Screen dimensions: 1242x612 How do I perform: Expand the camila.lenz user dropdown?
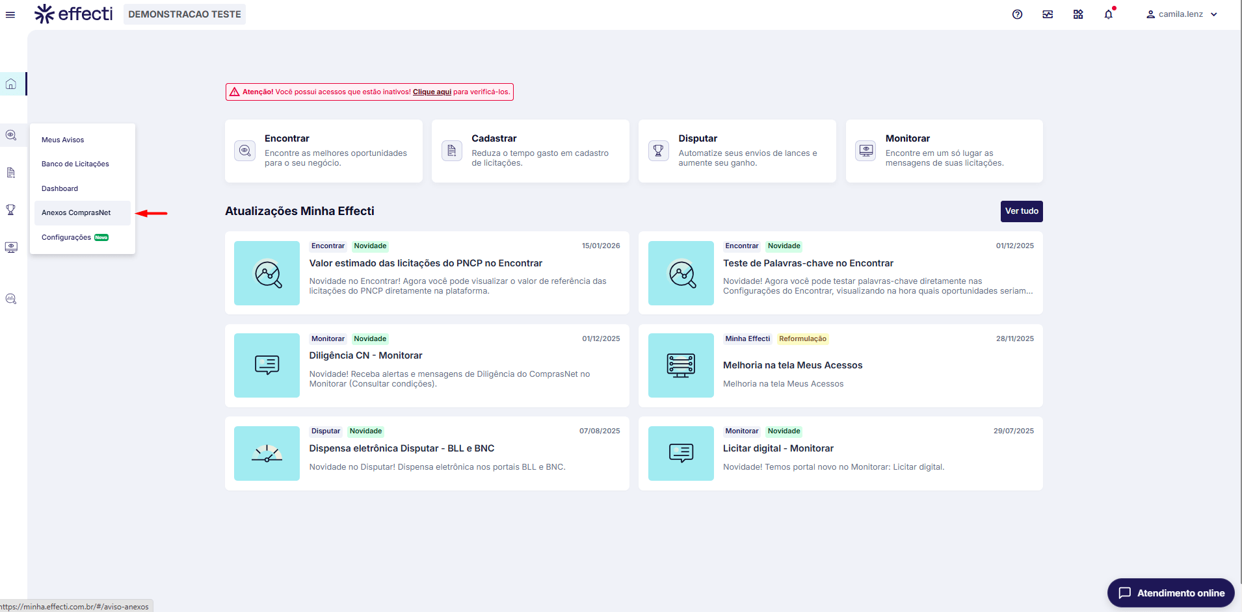pyautogui.click(x=1182, y=14)
